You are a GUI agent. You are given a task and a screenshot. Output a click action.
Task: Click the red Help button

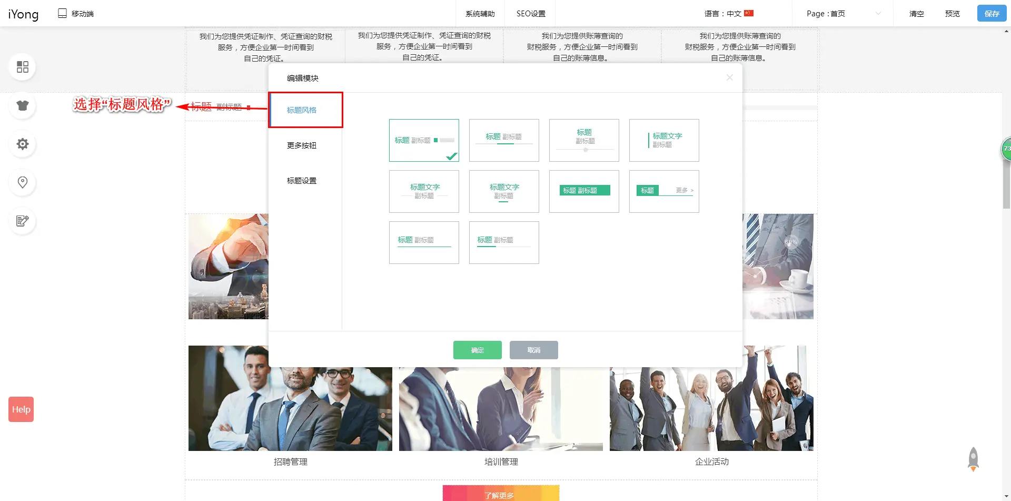tap(21, 409)
